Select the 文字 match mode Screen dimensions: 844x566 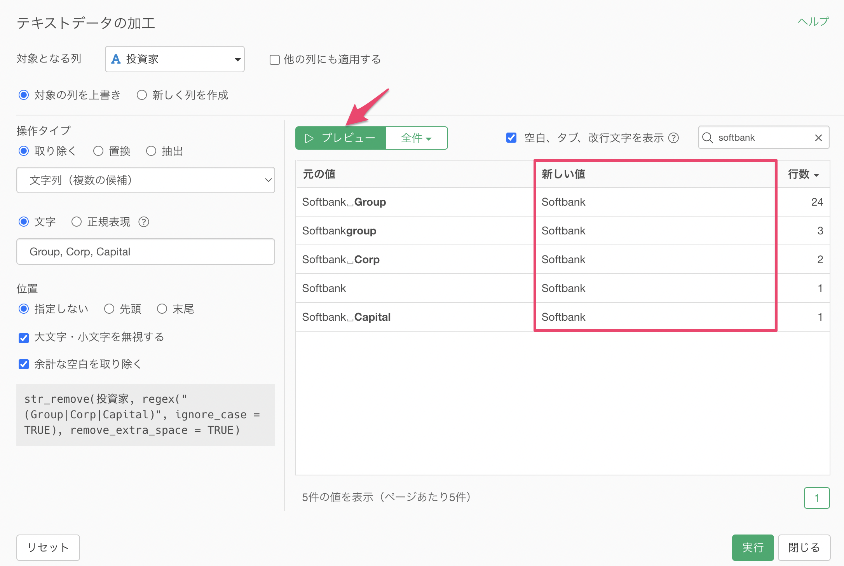click(x=24, y=222)
